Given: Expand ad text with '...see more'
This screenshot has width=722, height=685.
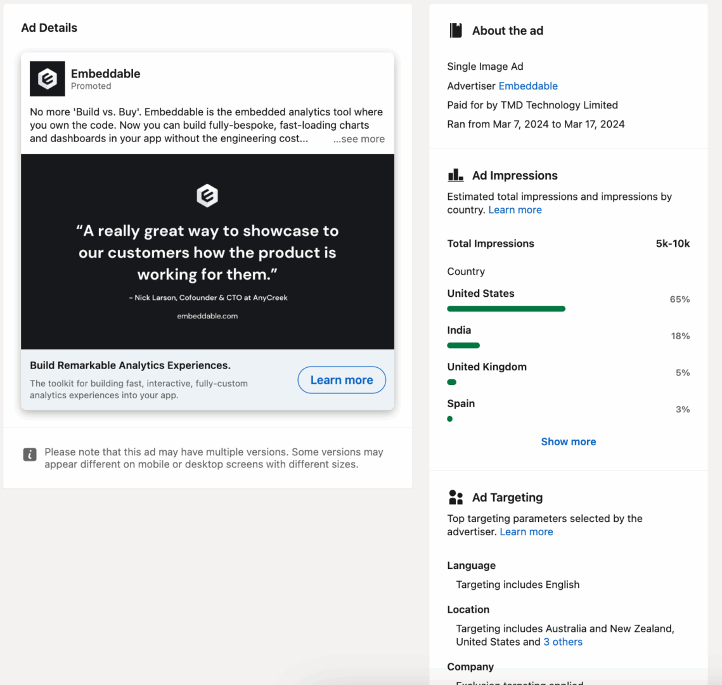Looking at the screenshot, I should [359, 139].
